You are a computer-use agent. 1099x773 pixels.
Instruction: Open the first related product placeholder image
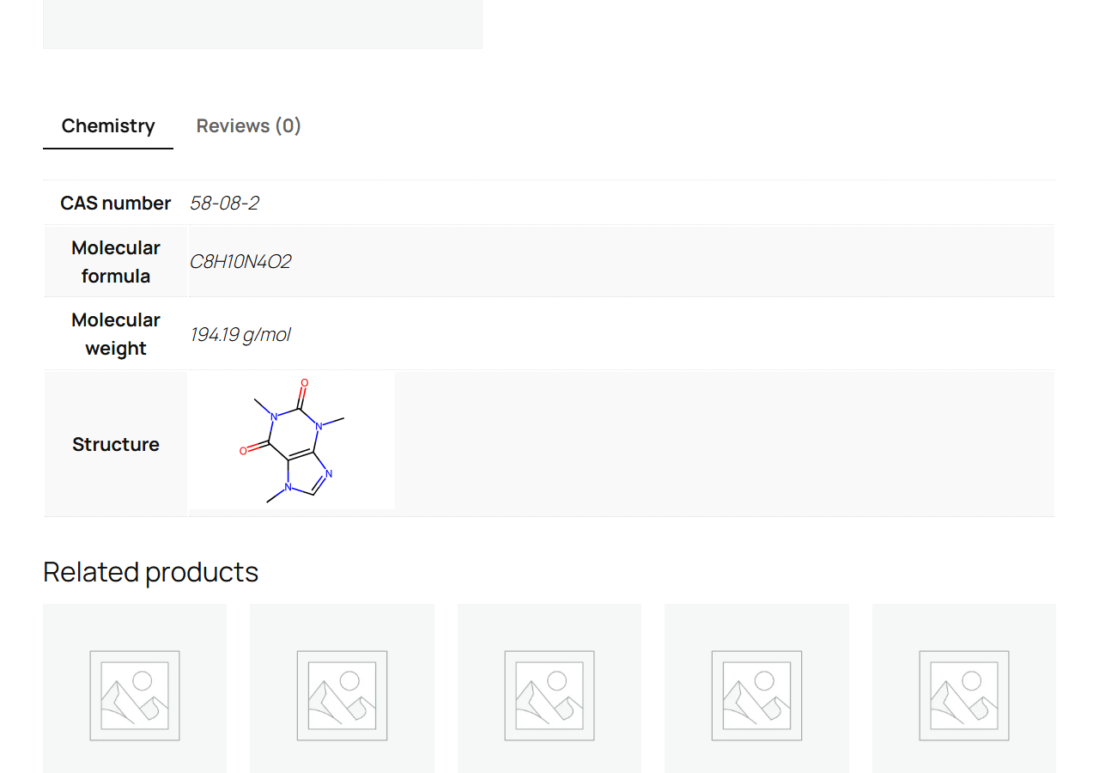coord(135,688)
